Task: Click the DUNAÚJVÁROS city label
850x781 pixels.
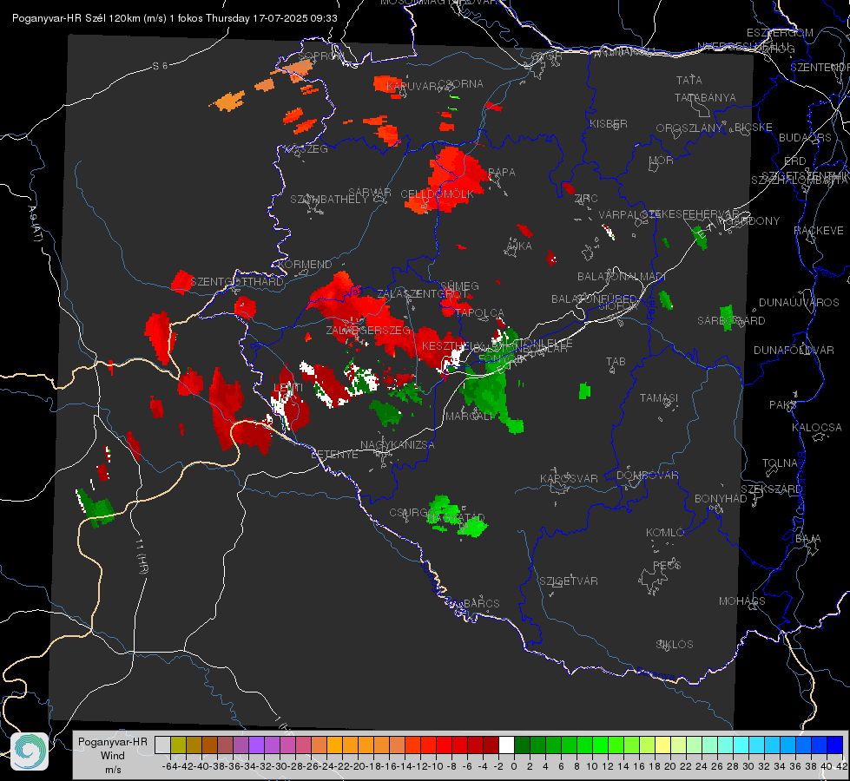Action: [799, 303]
